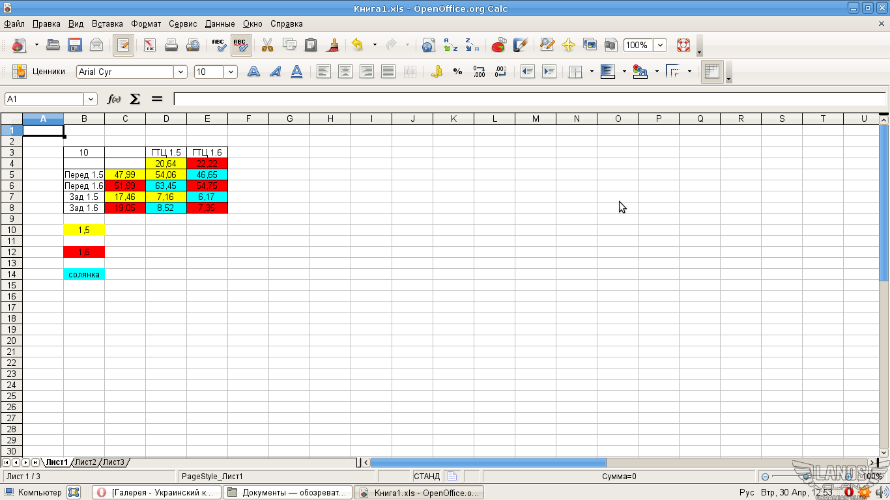Select the Format Paintbrush tool
Image resolution: width=890 pixels, height=500 pixels.
click(x=334, y=45)
